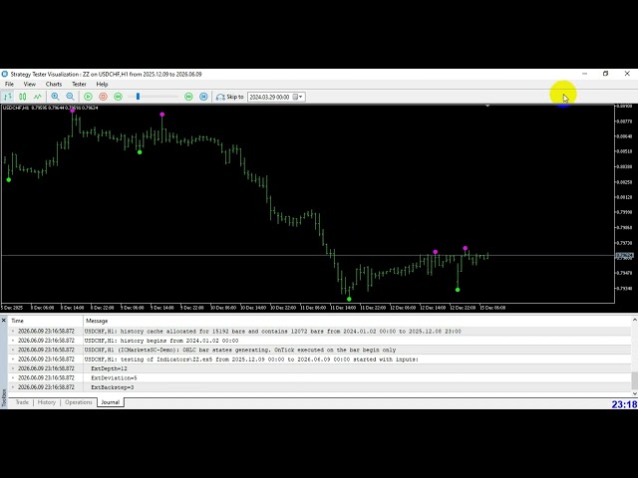Select journal row 'ExtBackstep=3'
The width and height of the screenshot is (638, 478).
click(320, 387)
